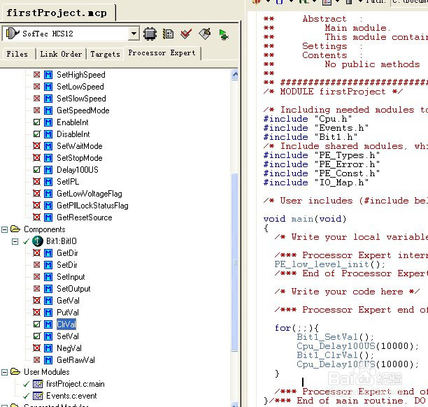428x407 pixels.
Task: Click the Components folder icon
Action: pos(15,229)
